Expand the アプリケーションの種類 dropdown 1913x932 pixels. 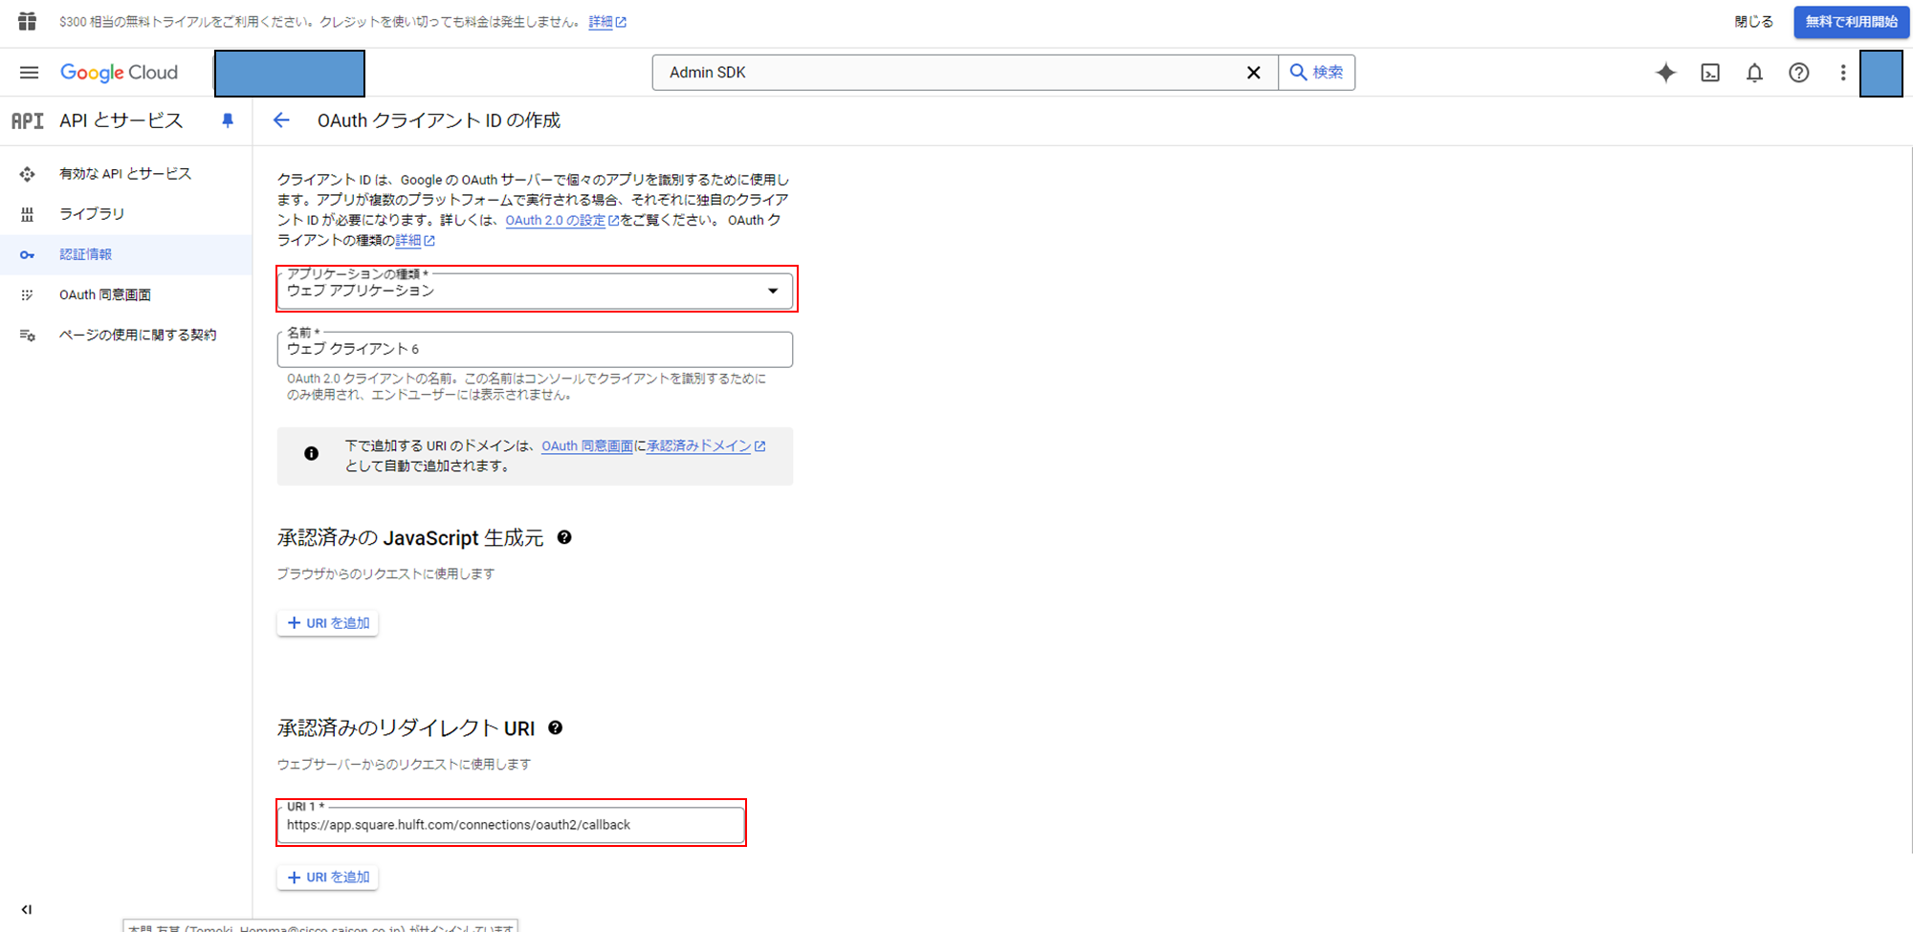(535, 291)
